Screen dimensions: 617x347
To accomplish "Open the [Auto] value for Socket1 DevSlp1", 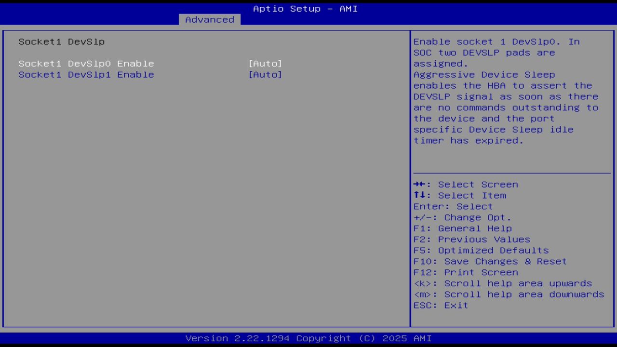I will tap(265, 74).
